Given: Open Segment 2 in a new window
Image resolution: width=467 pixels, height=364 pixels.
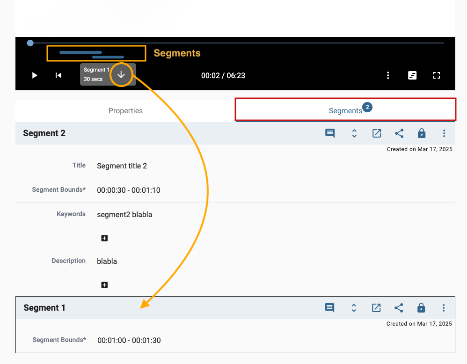Looking at the screenshot, I should 376,133.
